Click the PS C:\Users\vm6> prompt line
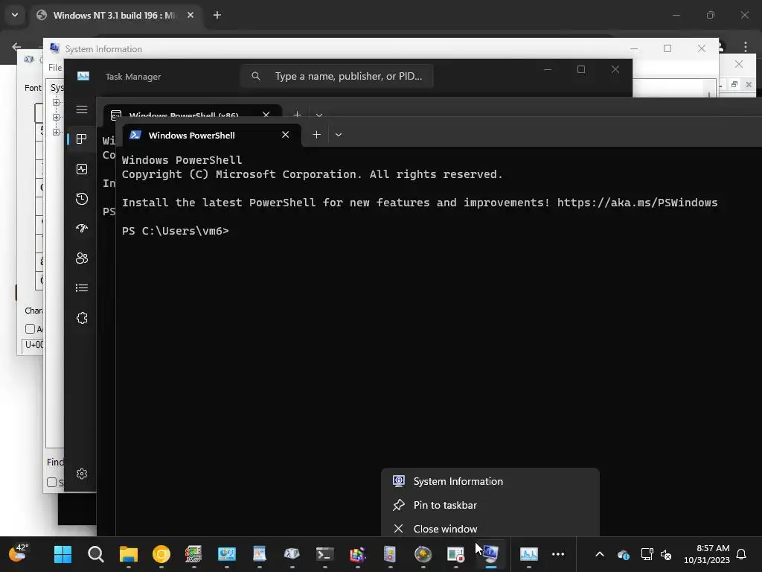The height and width of the screenshot is (572, 762). (x=175, y=231)
